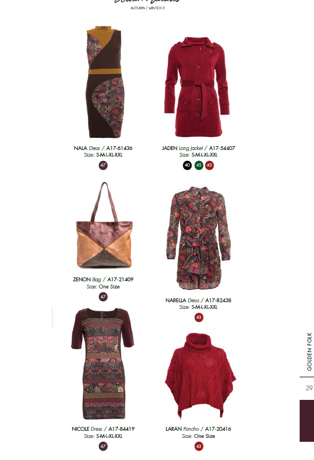Select the red LARAN poncho image
Image resolution: width=314 pixels, height=460 pixels.
click(x=200, y=375)
